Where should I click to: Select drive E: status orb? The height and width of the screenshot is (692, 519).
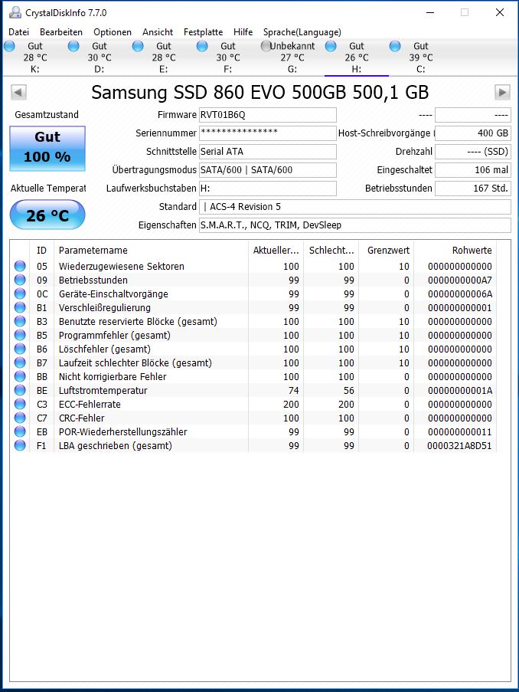pyautogui.click(x=138, y=46)
